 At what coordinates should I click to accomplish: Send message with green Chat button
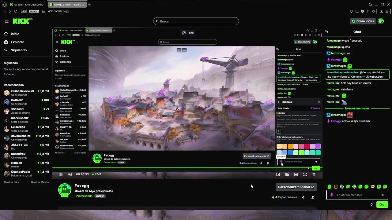tap(382, 204)
